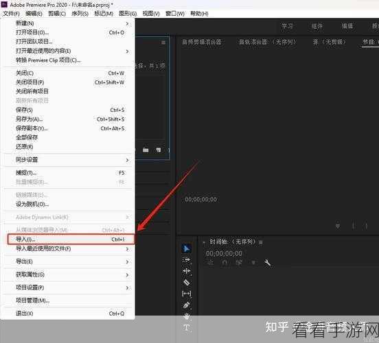Toggle Linked Selection in timeline
This screenshot has width=379, height=343.
(x=239, y=263)
